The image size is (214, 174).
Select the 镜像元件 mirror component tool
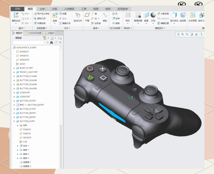[x=65, y=23]
